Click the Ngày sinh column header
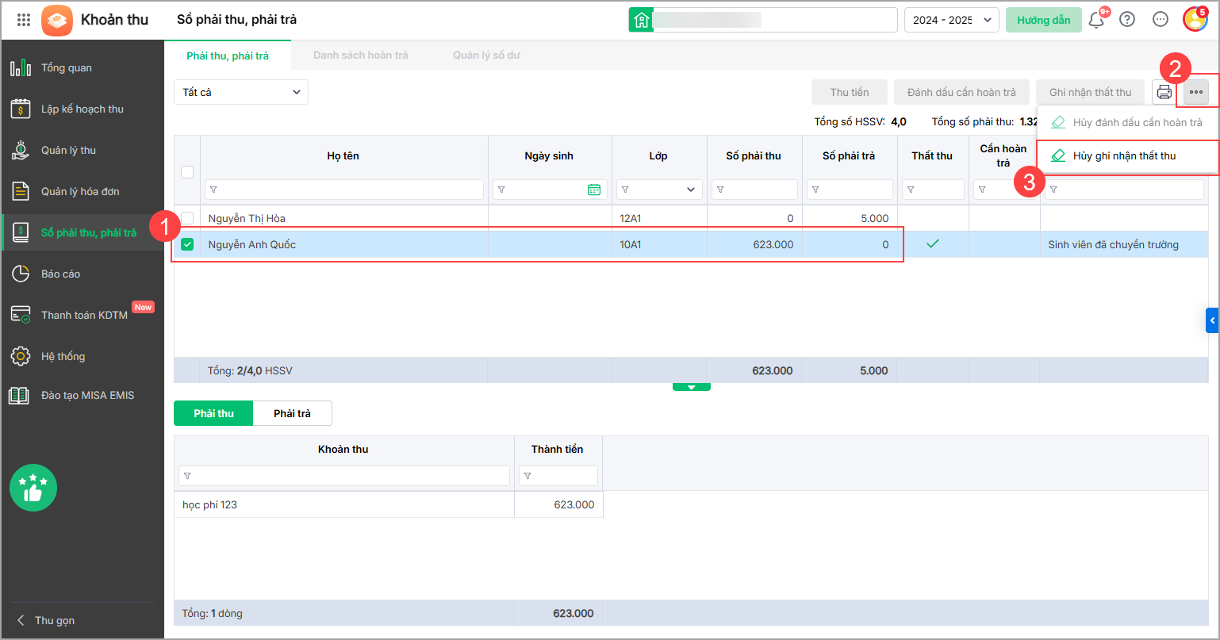The width and height of the screenshot is (1220, 640). click(x=549, y=156)
